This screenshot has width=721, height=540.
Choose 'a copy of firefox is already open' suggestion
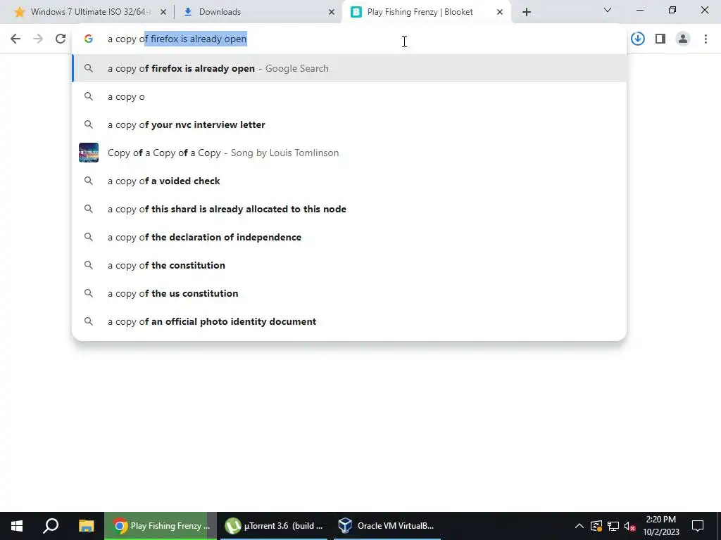point(349,68)
